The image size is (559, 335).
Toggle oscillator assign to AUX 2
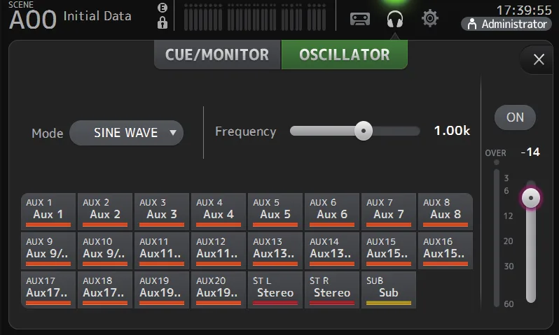(x=105, y=211)
